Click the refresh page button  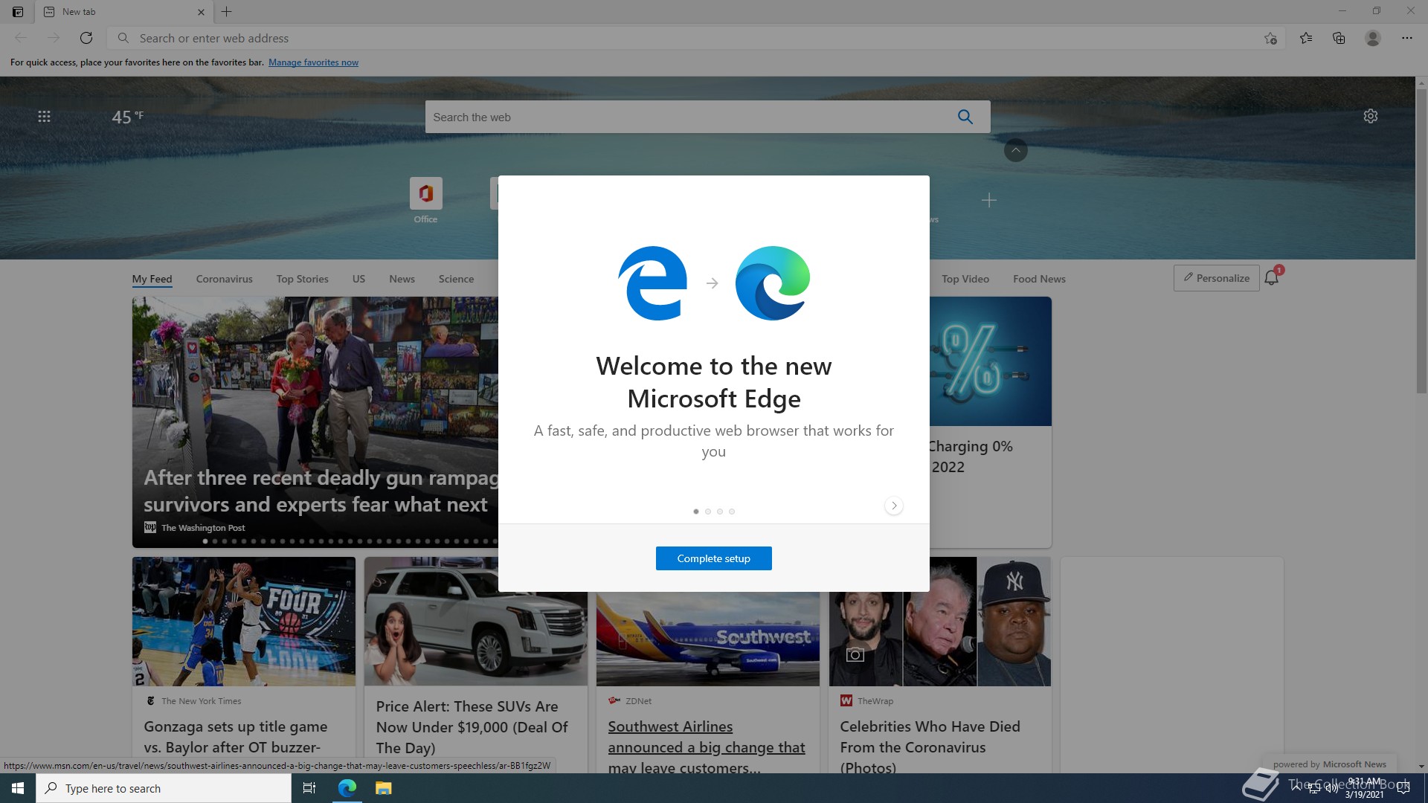(86, 38)
